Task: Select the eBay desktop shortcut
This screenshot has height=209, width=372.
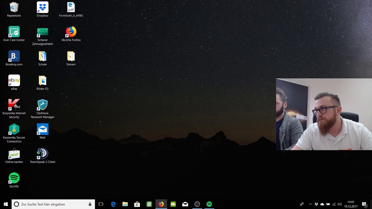Action: click(x=14, y=83)
